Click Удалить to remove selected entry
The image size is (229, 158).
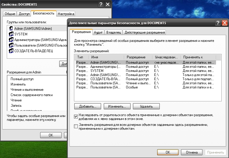[x=146, y=106]
